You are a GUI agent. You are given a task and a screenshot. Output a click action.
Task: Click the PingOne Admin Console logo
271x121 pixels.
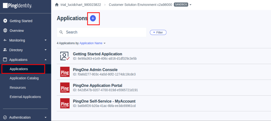click(x=65, y=72)
